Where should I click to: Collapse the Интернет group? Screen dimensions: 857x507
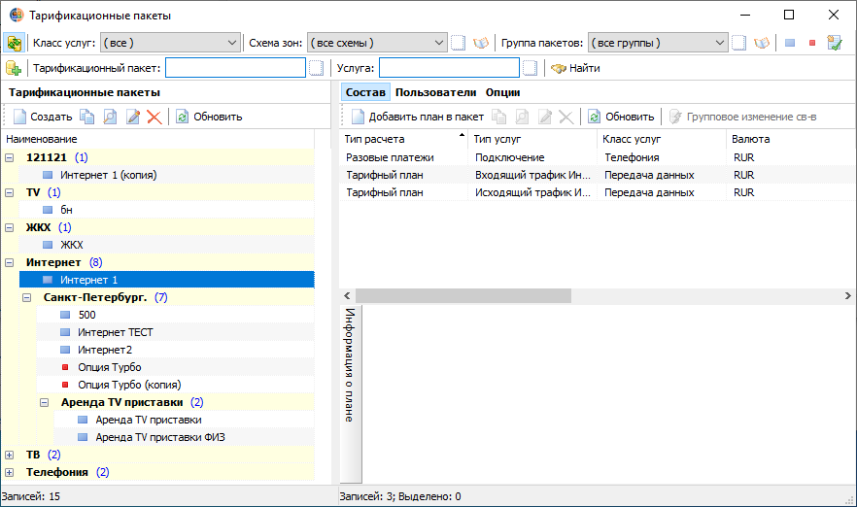pyautogui.click(x=10, y=262)
